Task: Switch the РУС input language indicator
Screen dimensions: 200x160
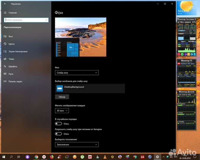Action: [x=176, y=157]
